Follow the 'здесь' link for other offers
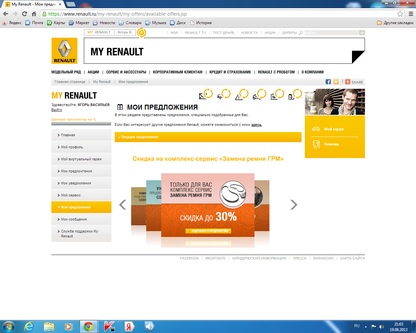The width and height of the screenshot is (416, 333). [x=256, y=125]
